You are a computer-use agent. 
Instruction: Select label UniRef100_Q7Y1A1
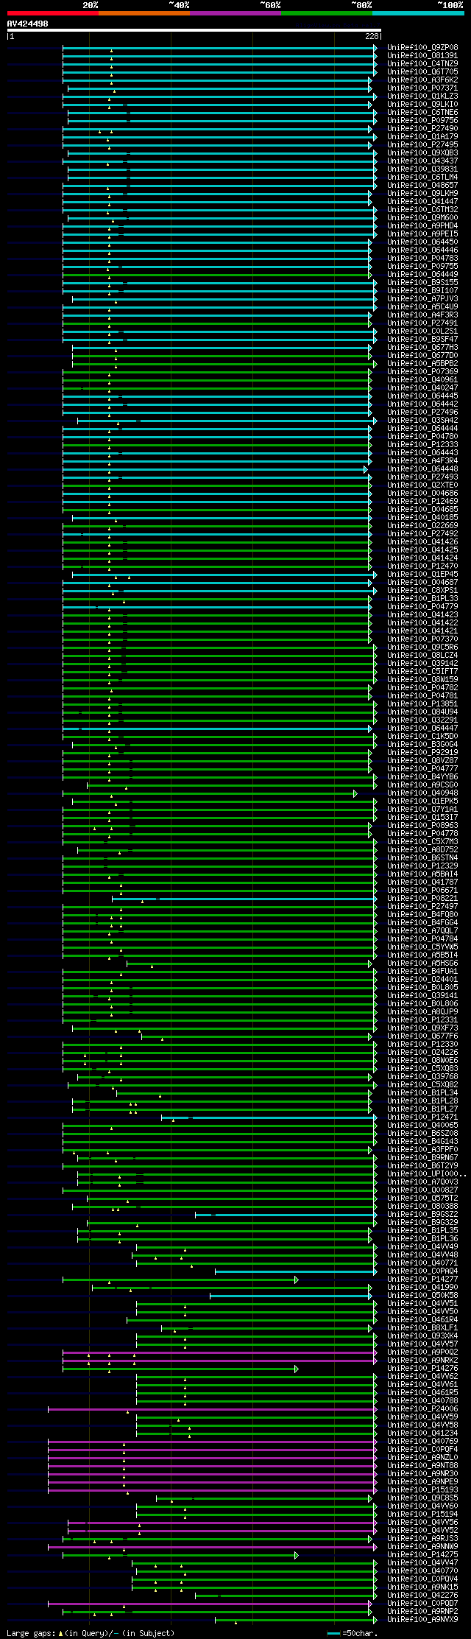click(x=422, y=809)
